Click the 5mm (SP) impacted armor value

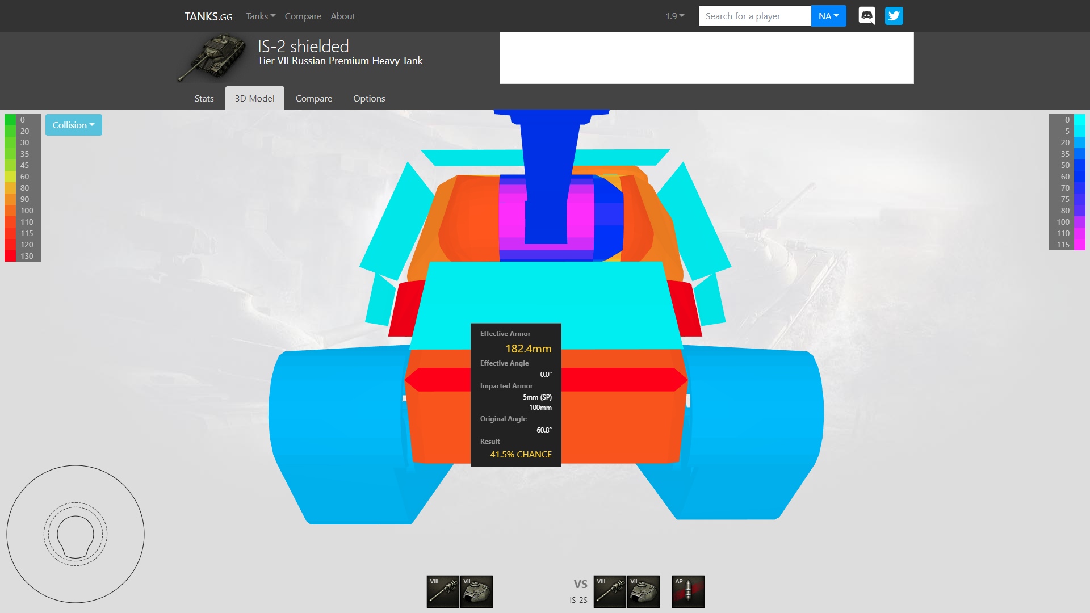(537, 397)
